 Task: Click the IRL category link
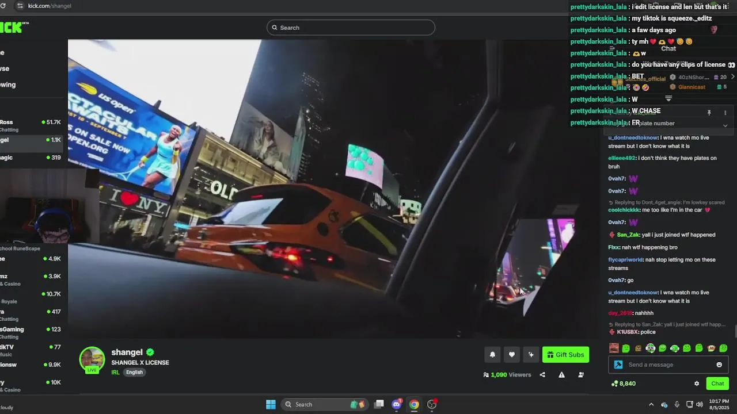tap(115, 372)
